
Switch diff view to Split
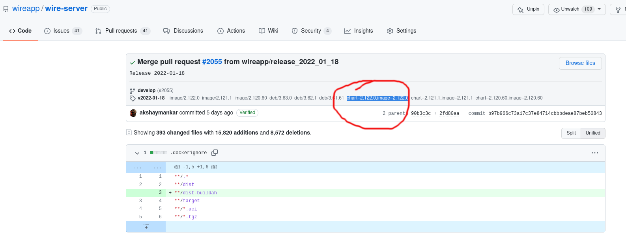point(571,133)
